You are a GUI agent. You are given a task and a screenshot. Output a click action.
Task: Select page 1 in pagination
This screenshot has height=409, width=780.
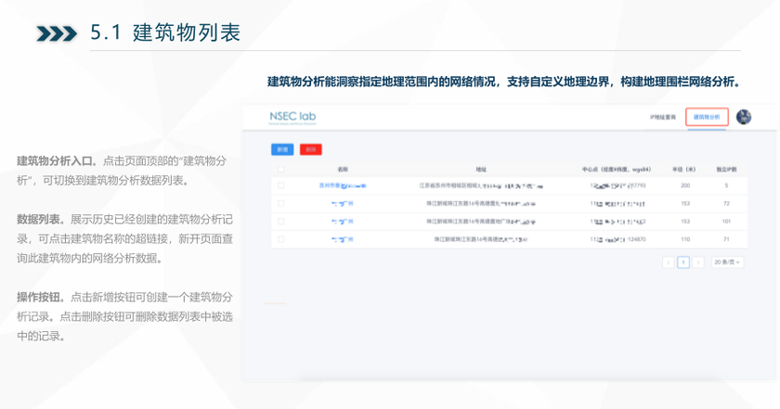point(683,262)
